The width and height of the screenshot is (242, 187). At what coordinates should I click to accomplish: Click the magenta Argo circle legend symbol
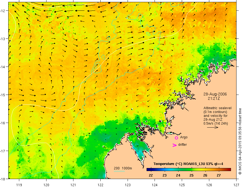pyautogui.click(x=176, y=138)
